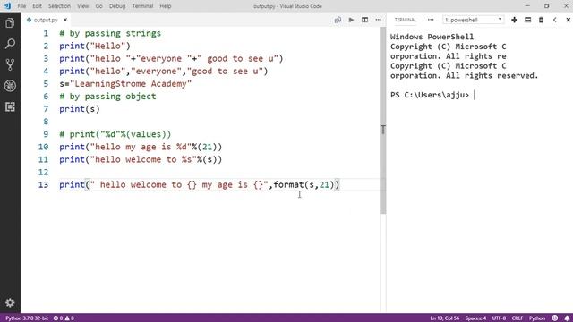Change line endings via CRLF
Screen dimensions: 573x322
click(517, 318)
